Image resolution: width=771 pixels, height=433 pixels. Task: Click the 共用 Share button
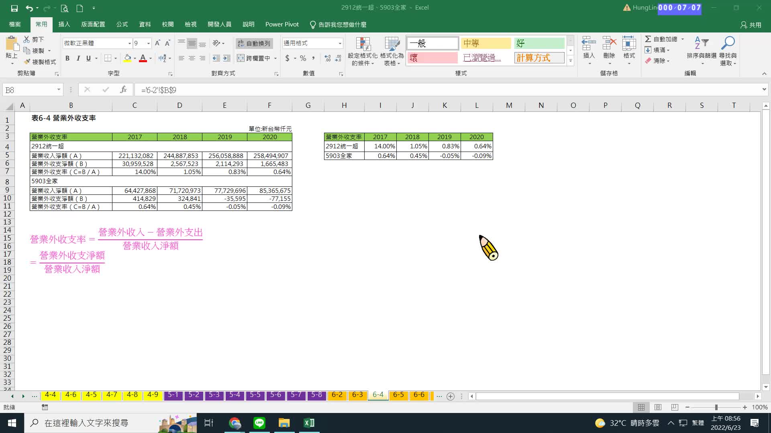tap(751, 25)
